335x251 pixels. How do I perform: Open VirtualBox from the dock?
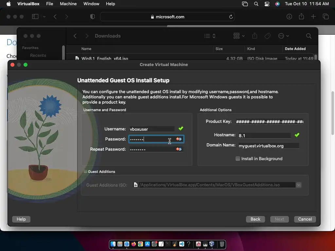212,243
